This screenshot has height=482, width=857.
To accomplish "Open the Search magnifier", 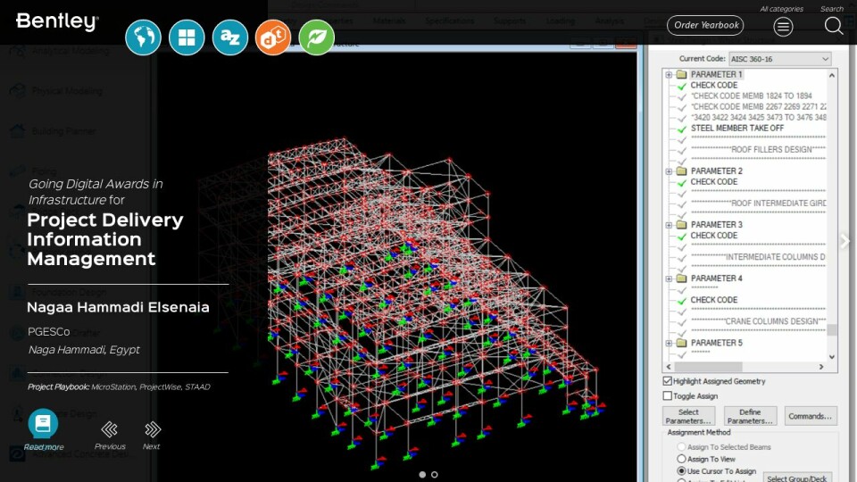I will coord(833,25).
